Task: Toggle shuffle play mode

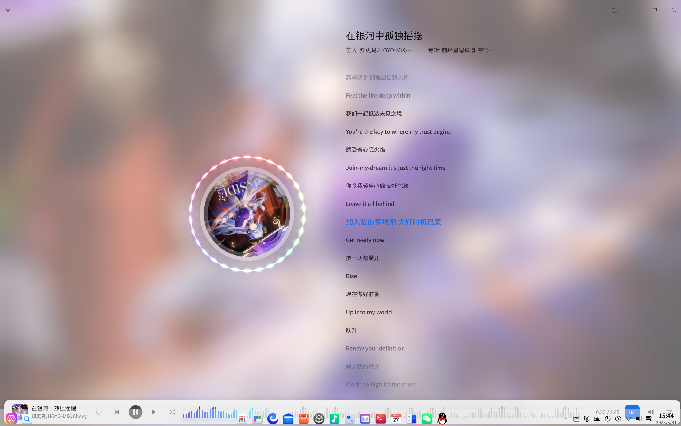Action: point(172,412)
